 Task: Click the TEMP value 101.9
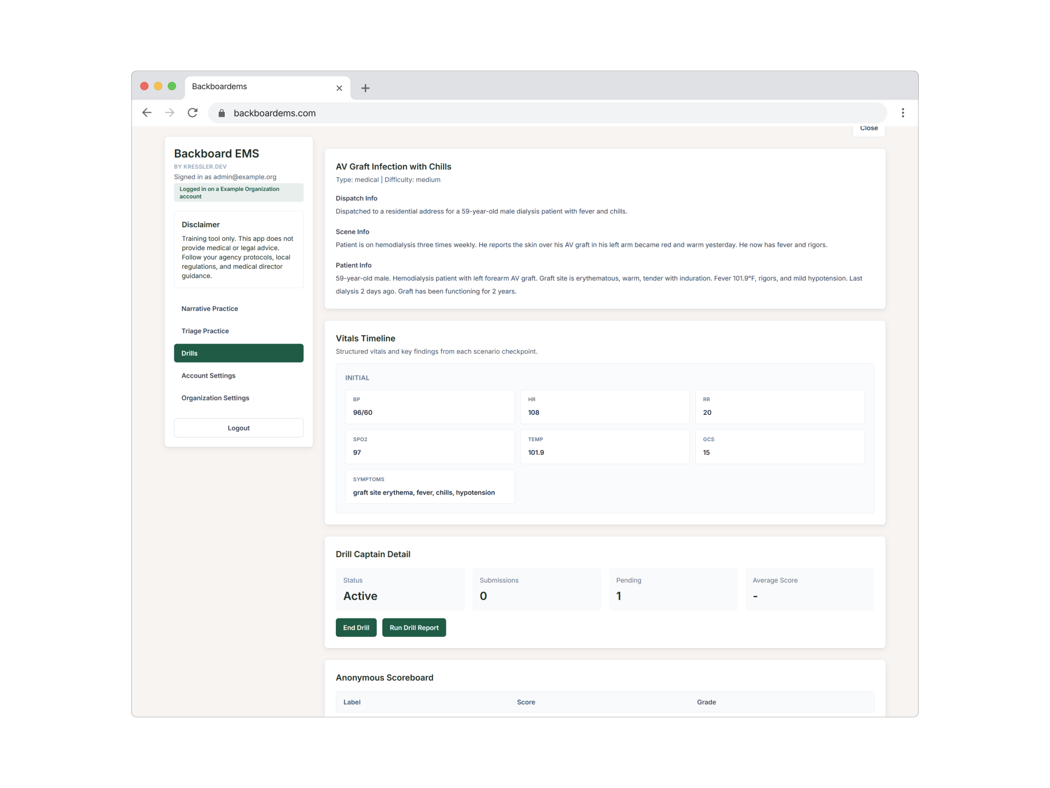coord(536,453)
